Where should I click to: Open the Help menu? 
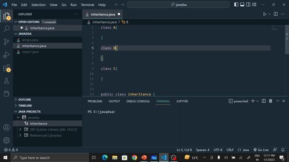[102, 5]
